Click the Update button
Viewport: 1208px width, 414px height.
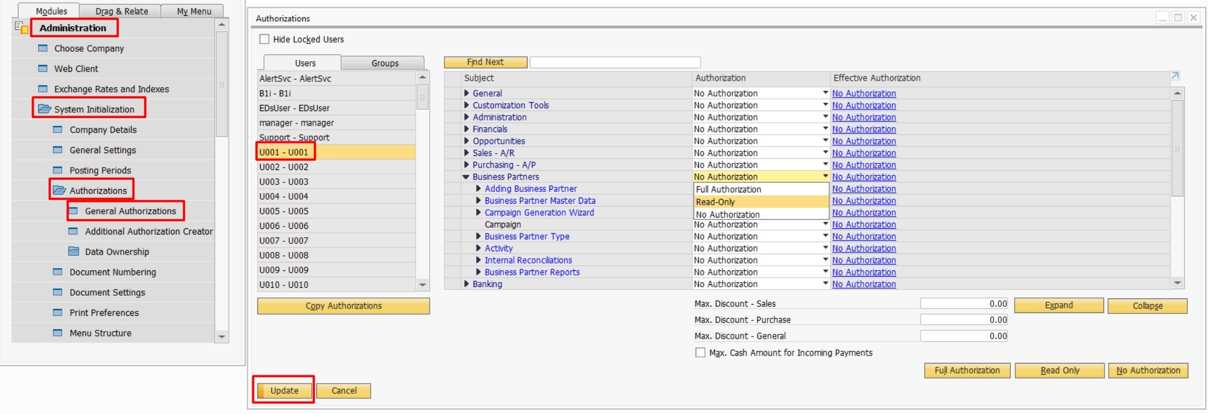(x=284, y=390)
